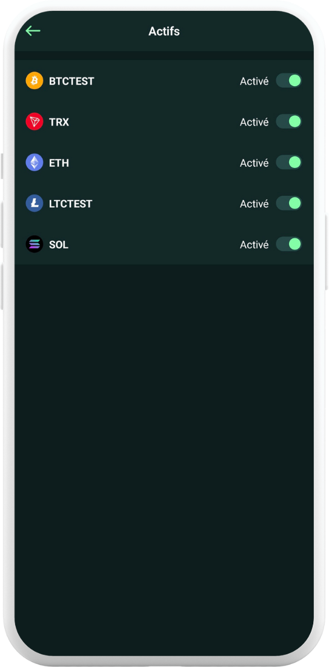Screen dimensions: 329x667
Task: Tap the Solana black coin icon
Action: (35, 244)
